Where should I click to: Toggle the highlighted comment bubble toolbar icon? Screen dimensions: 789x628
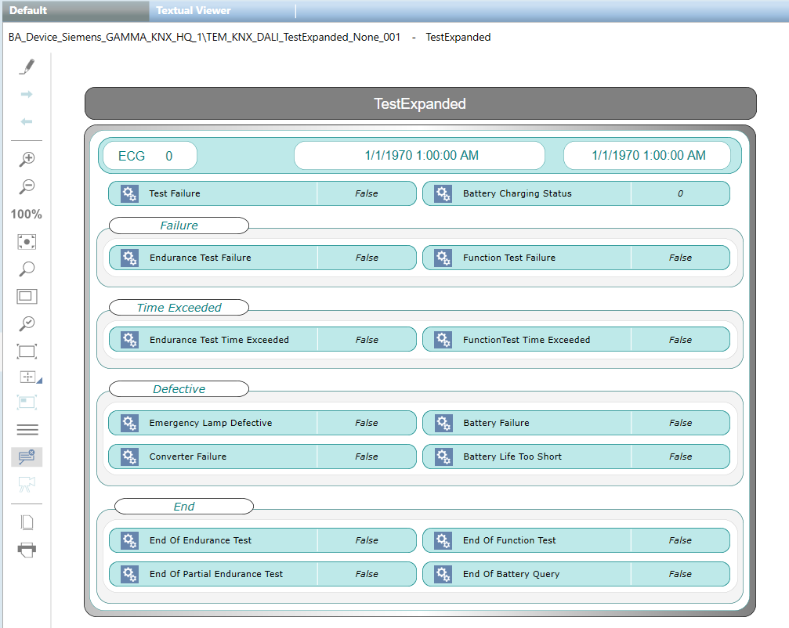(x=27, y=457)
